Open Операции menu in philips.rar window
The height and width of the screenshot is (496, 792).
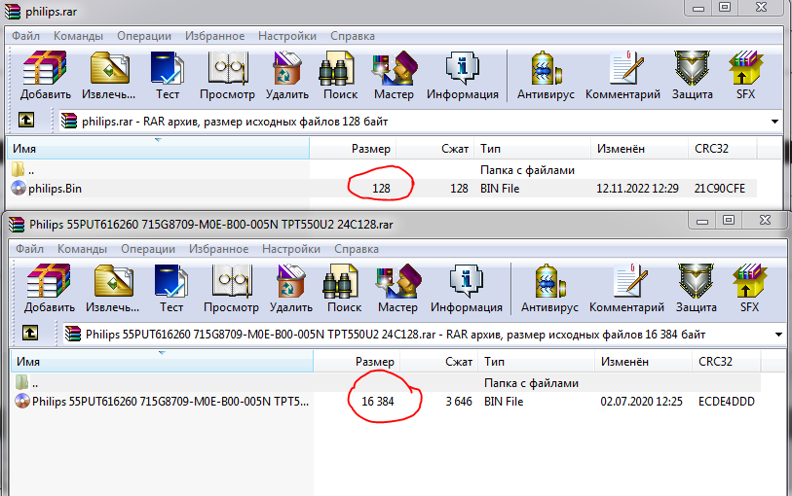point(144,36)
